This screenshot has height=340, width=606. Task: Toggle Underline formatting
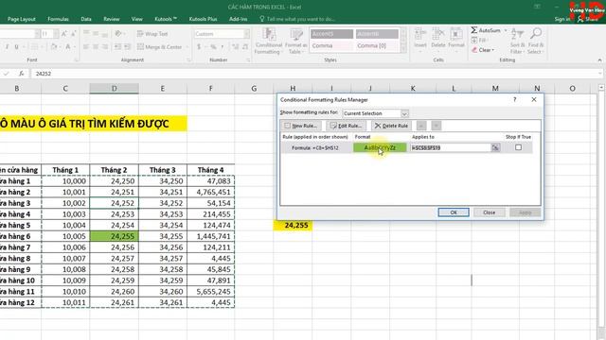16,47
